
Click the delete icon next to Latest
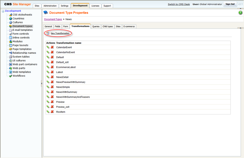coord(52,72)
